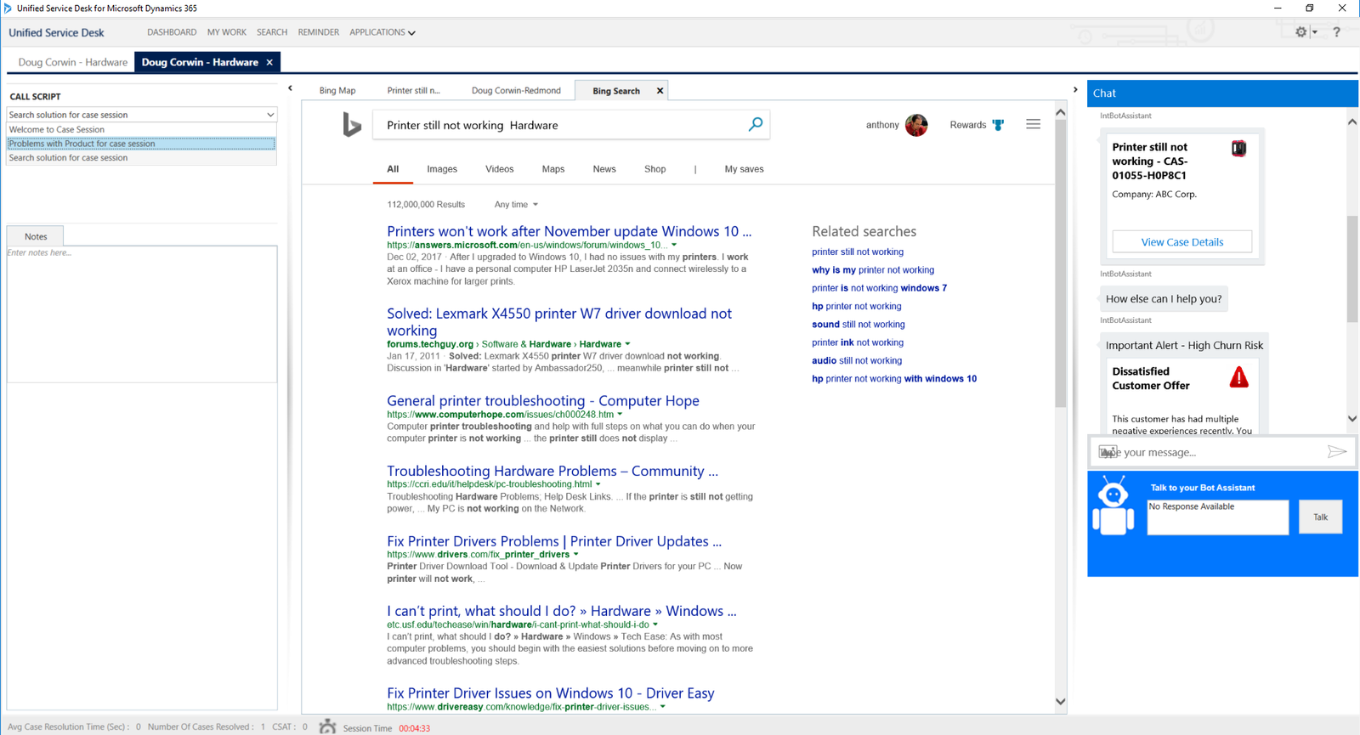
Task: Click the Bot Assistant robot icon
Action: pos(1113,506)
